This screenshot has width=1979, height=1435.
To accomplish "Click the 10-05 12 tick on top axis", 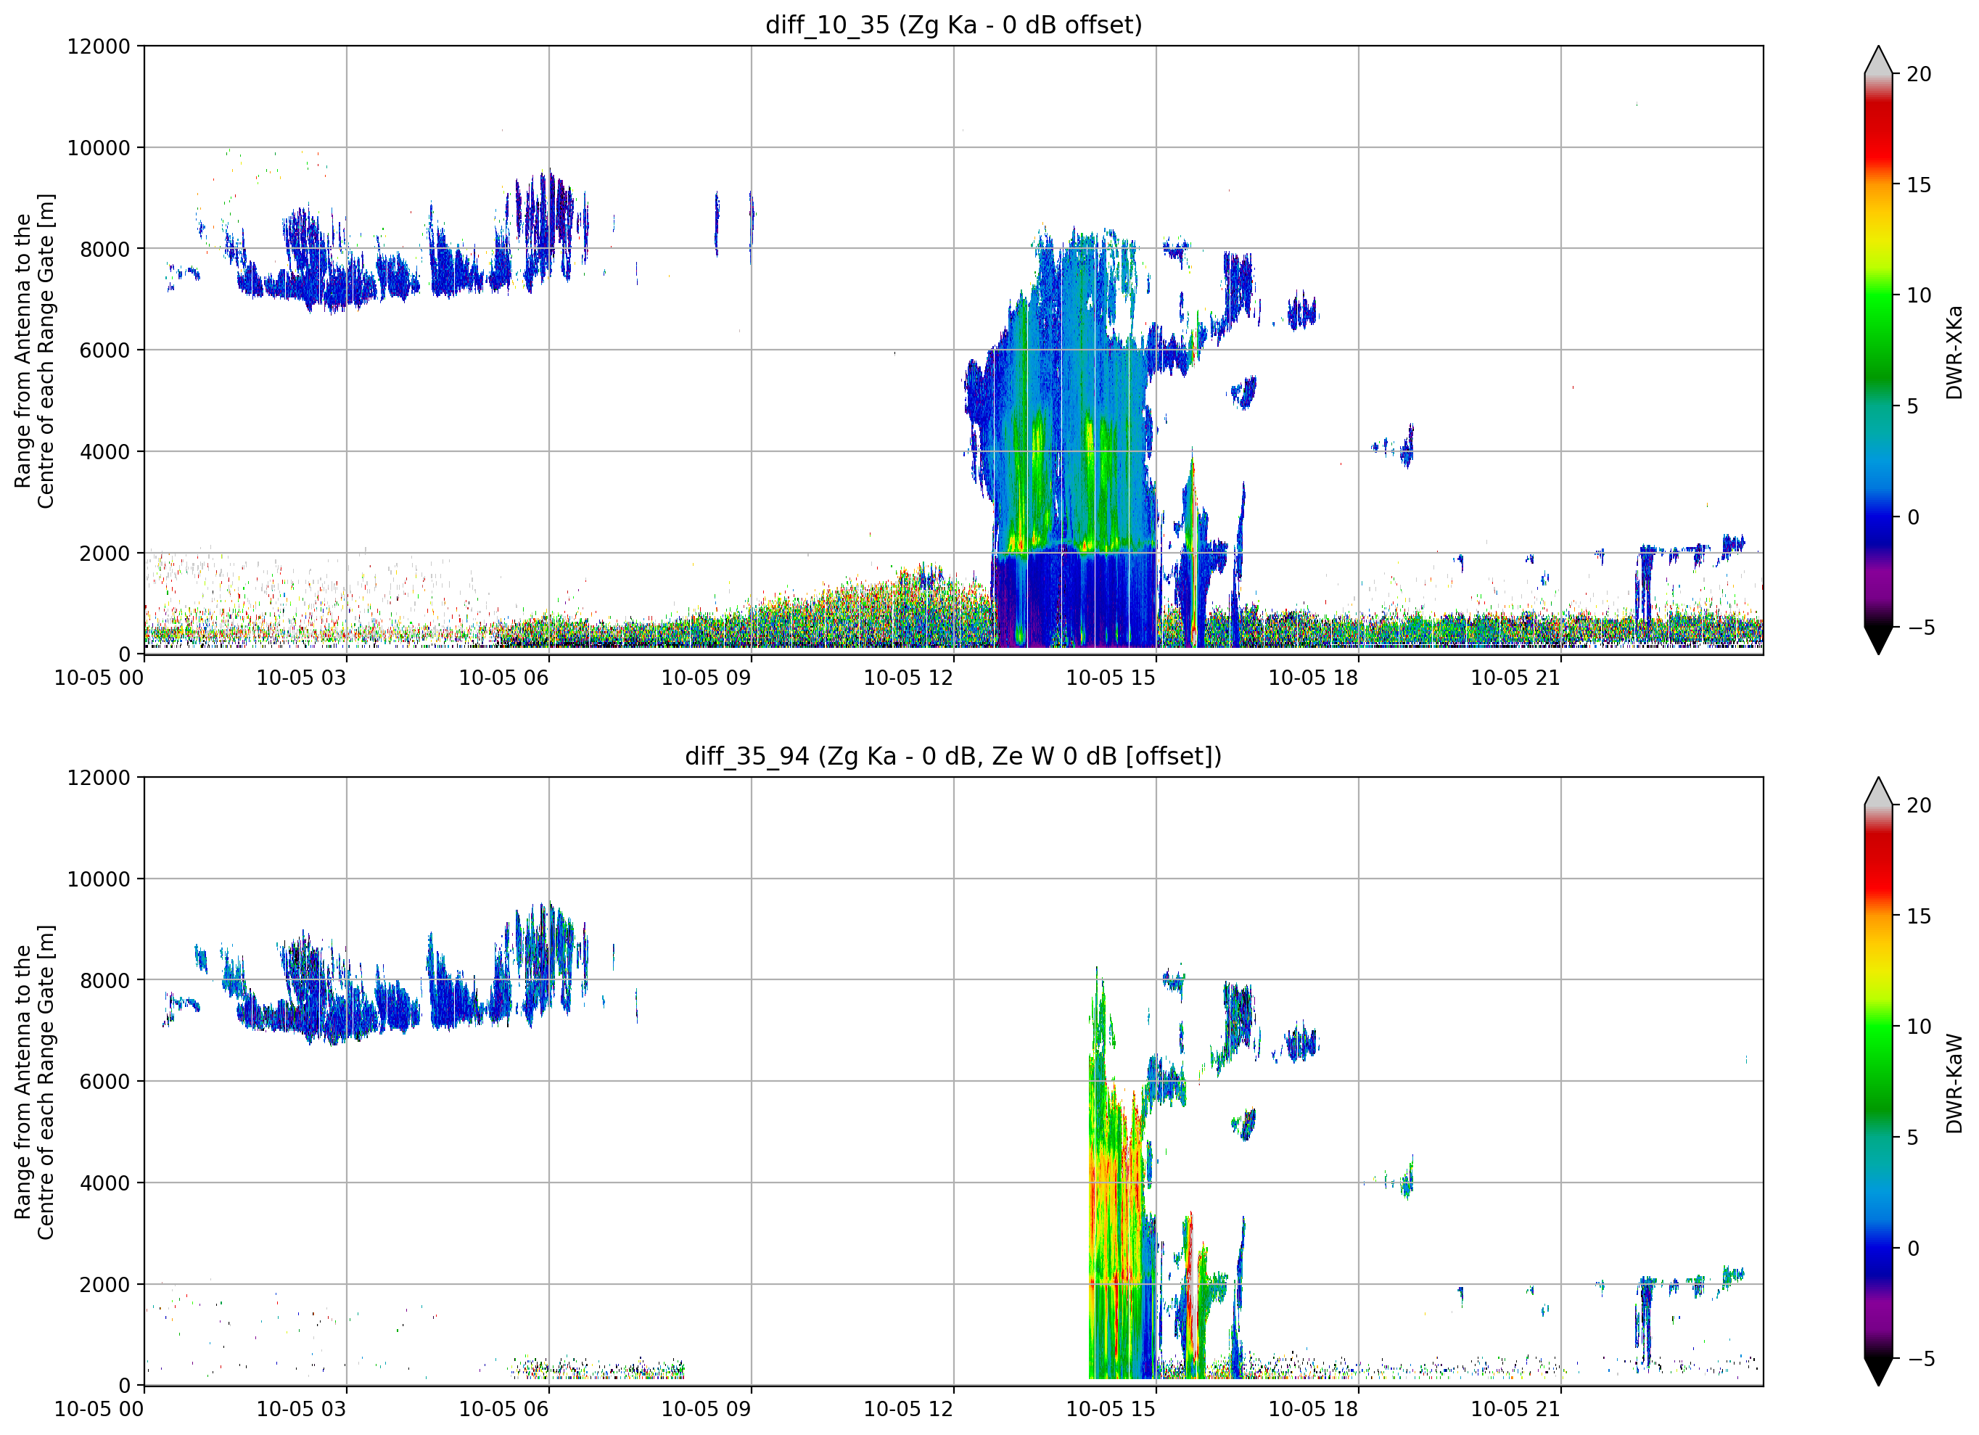I will (x=908, y=678).
